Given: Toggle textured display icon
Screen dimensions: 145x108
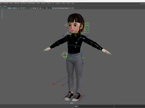Looking at the screenshot, I should coord(15,8).
